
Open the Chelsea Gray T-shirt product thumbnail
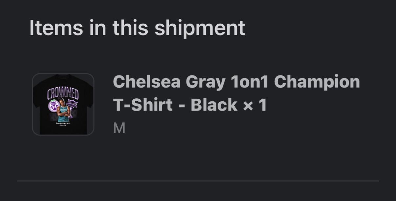point(63,104)
